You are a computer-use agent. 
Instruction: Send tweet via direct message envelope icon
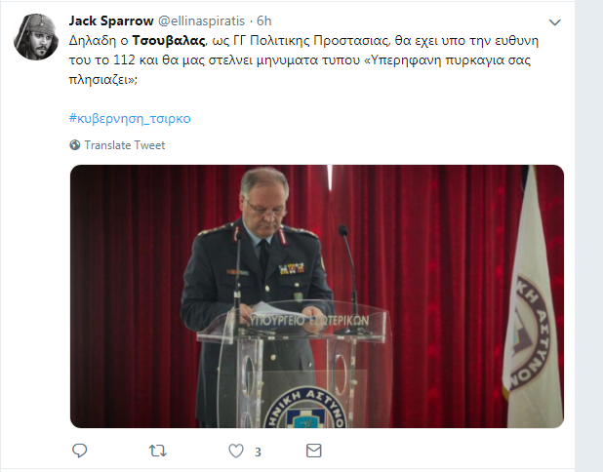click(x=314, y=451)
